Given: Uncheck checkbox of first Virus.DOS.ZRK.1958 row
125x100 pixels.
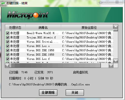Looking at the screenshot, I should click(8, 50).
